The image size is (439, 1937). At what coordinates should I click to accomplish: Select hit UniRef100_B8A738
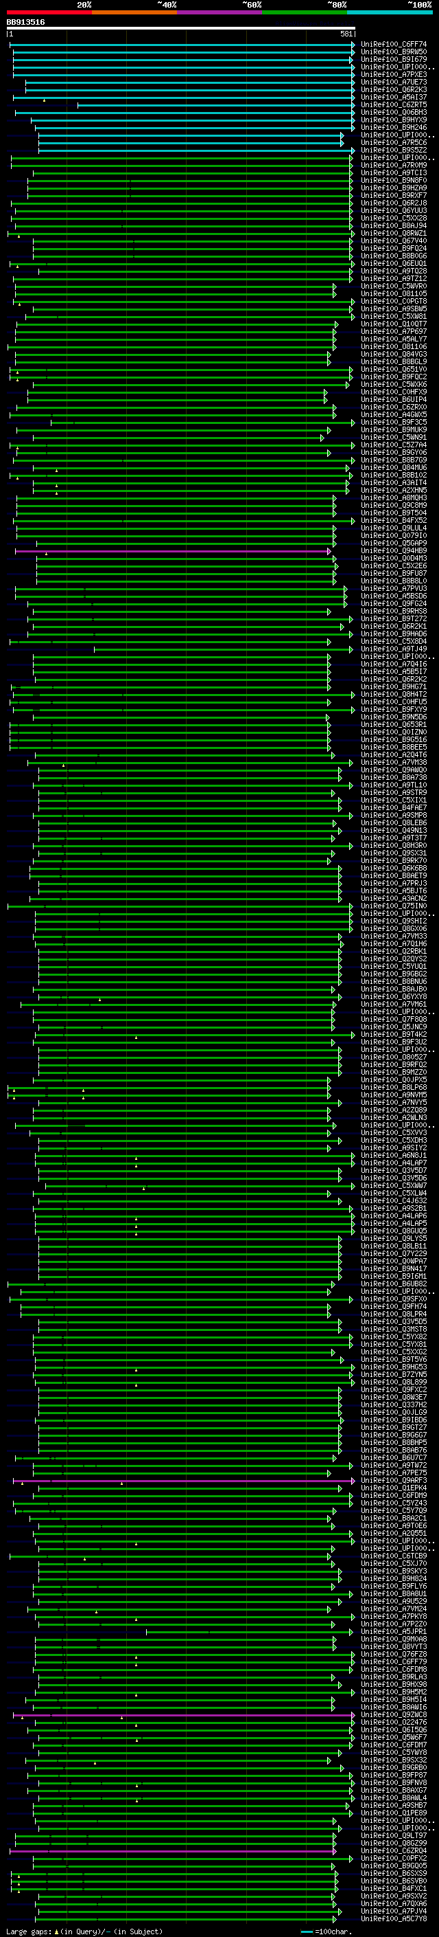click(x=394, y=778)
